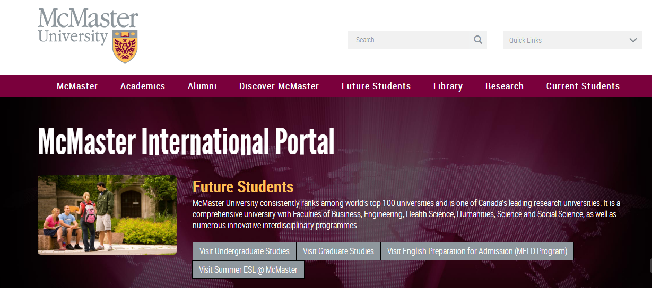Image resolution: width=652 pixels, height=288 pixels.
Task: Go to the Alumni menu item
Action: click(x=202, y=86)
